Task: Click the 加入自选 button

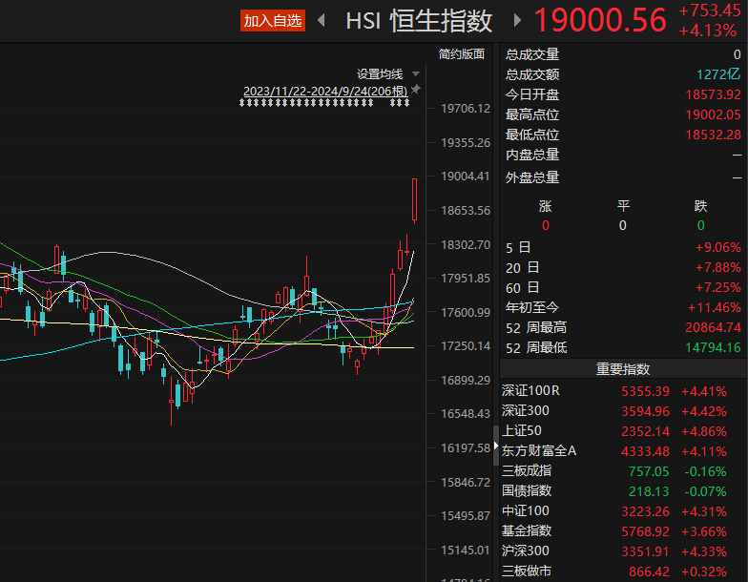Action: (273, 21)
